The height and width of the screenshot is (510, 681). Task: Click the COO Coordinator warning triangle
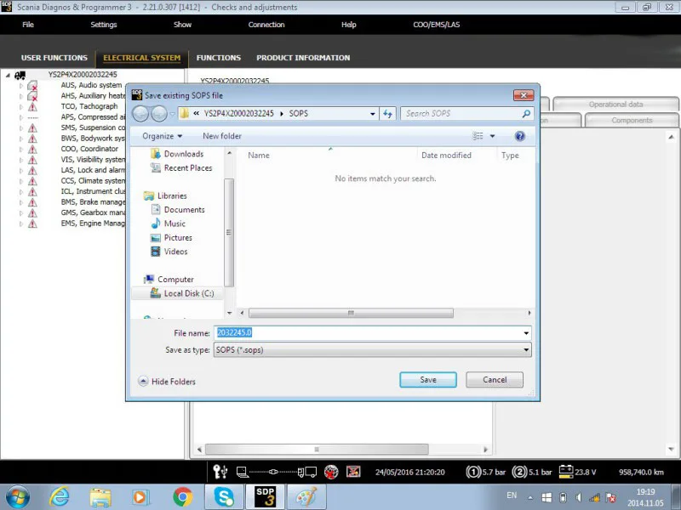(x=32, y=150)
